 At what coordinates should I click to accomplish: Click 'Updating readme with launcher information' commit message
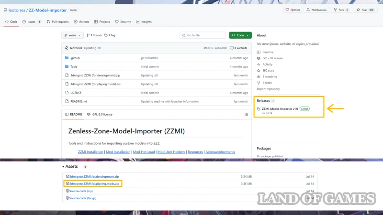tap(169, 101)
